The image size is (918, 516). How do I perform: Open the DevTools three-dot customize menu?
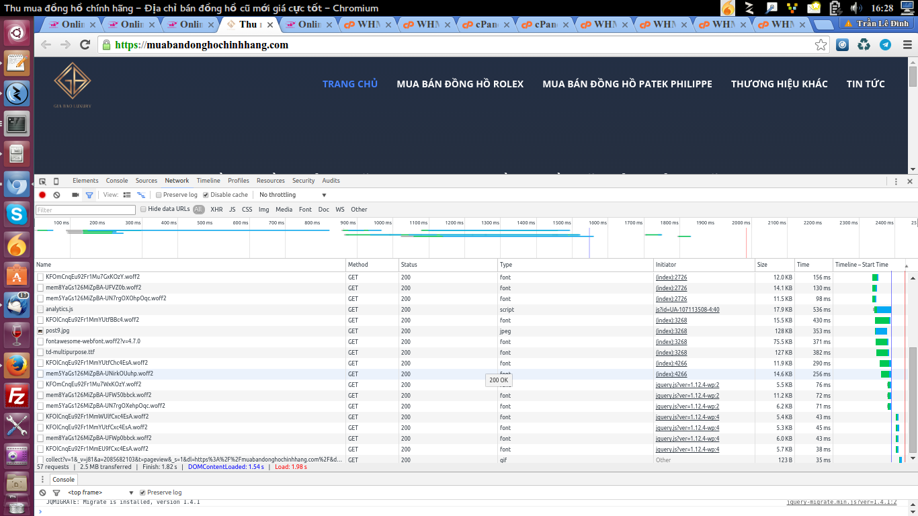(896, 181)
